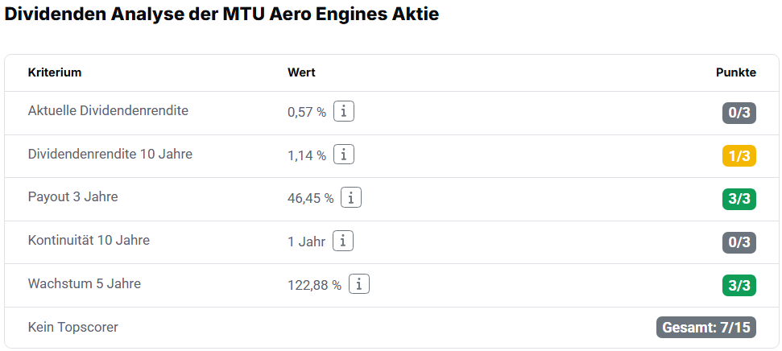Click the Kriterium column header
Screen dimensions: 782x351
click(x=54, y=72)
